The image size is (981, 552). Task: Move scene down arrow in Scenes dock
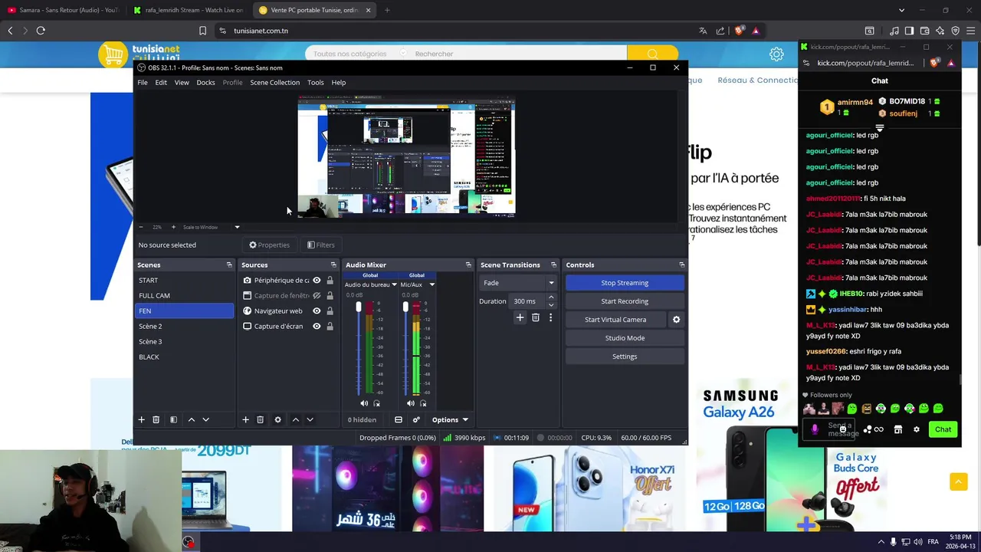[205, 419]
